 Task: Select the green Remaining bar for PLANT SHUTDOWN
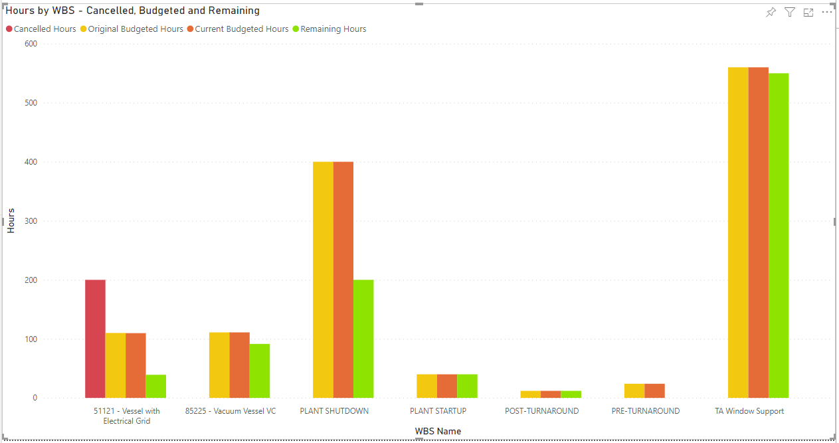[363, 339]
